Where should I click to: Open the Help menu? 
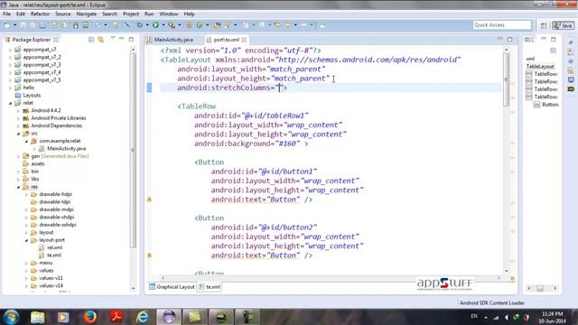click(x=189, y=14)
